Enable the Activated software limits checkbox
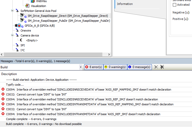 click(174, 5)
